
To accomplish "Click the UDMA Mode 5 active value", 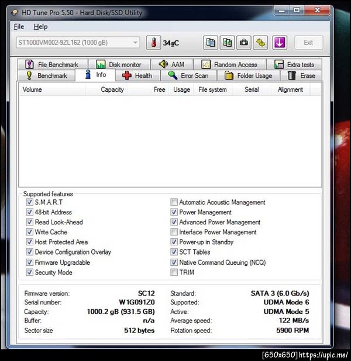I will pyautogui.click(x=286, y=311).
